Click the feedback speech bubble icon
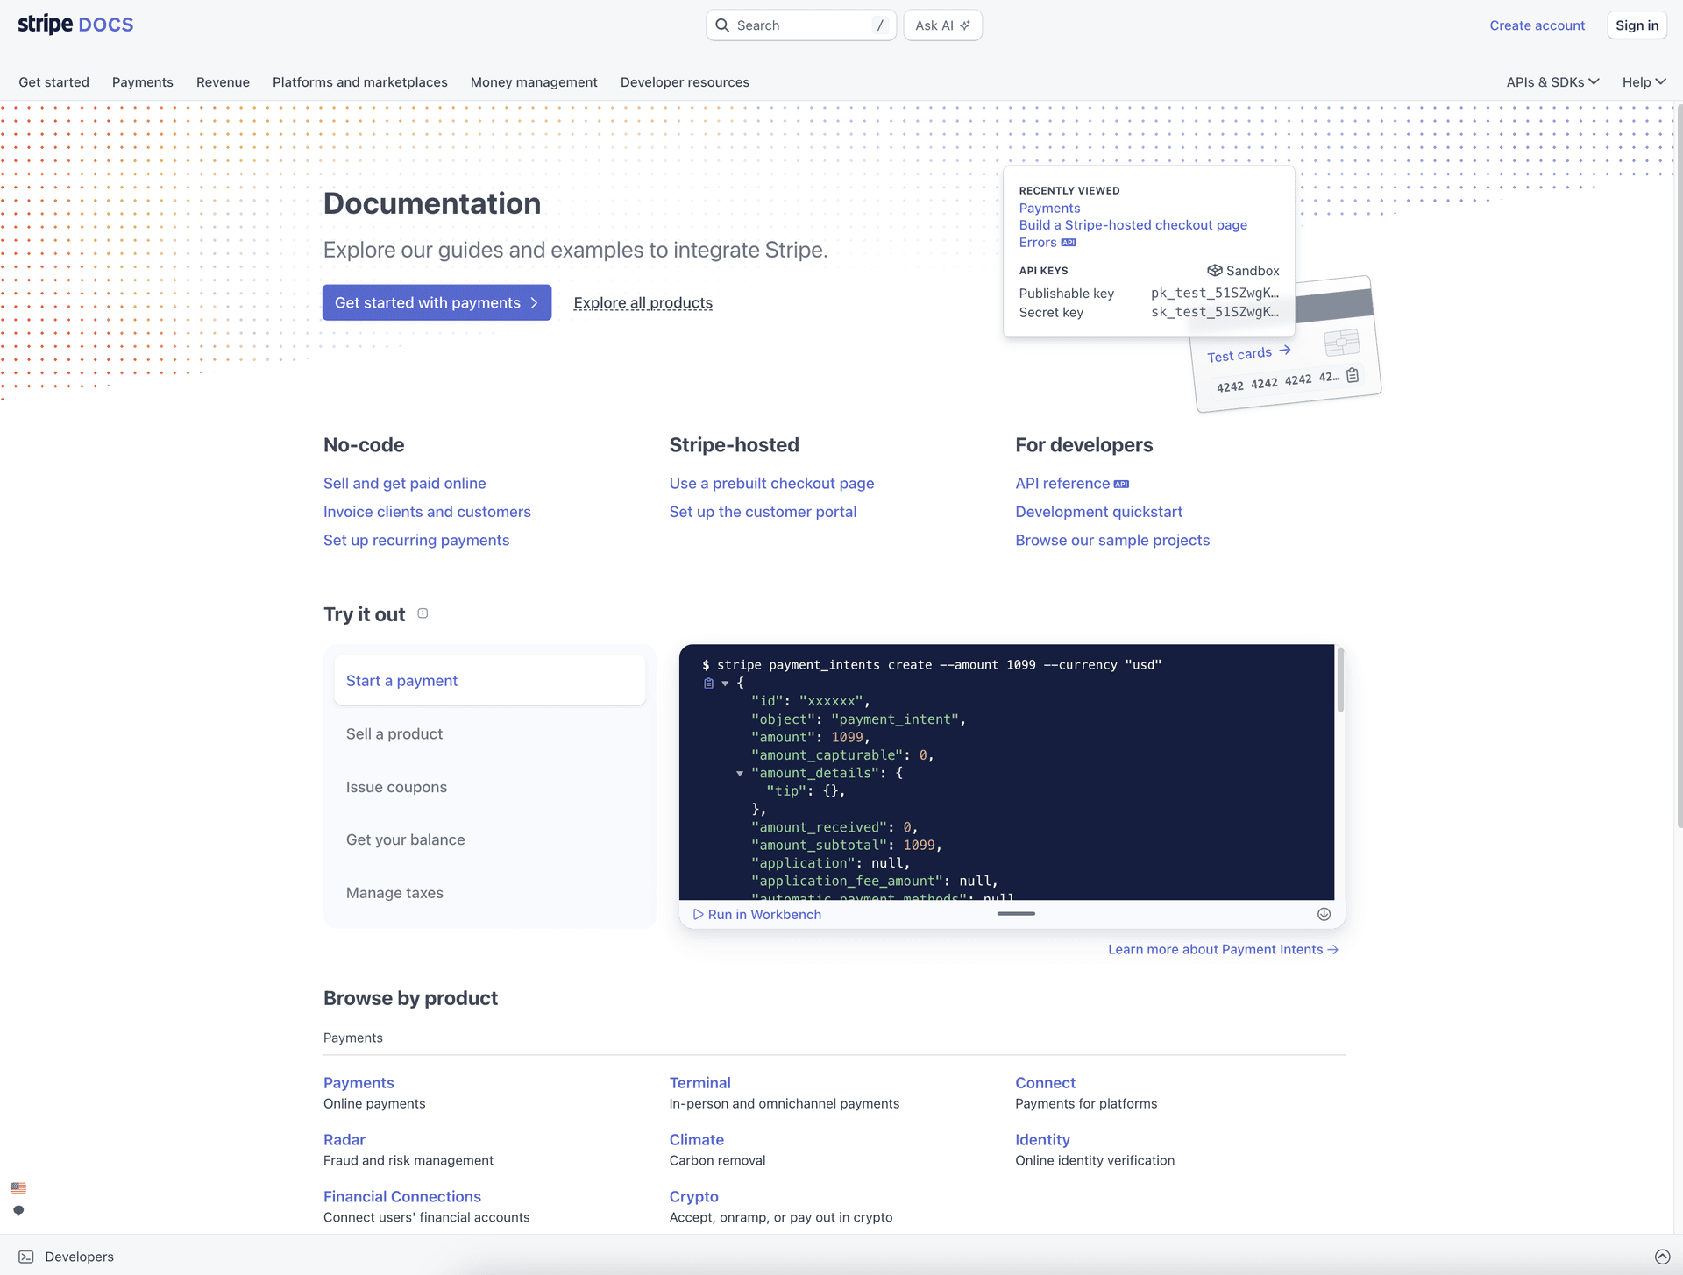 coord(18,1210)
